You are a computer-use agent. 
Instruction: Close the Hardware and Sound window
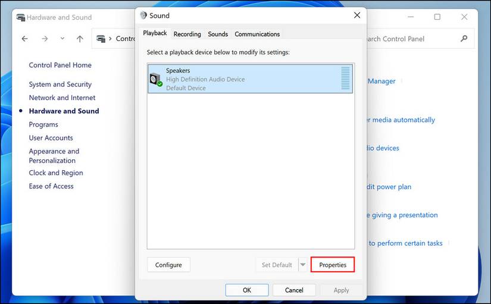pos(464,17)
